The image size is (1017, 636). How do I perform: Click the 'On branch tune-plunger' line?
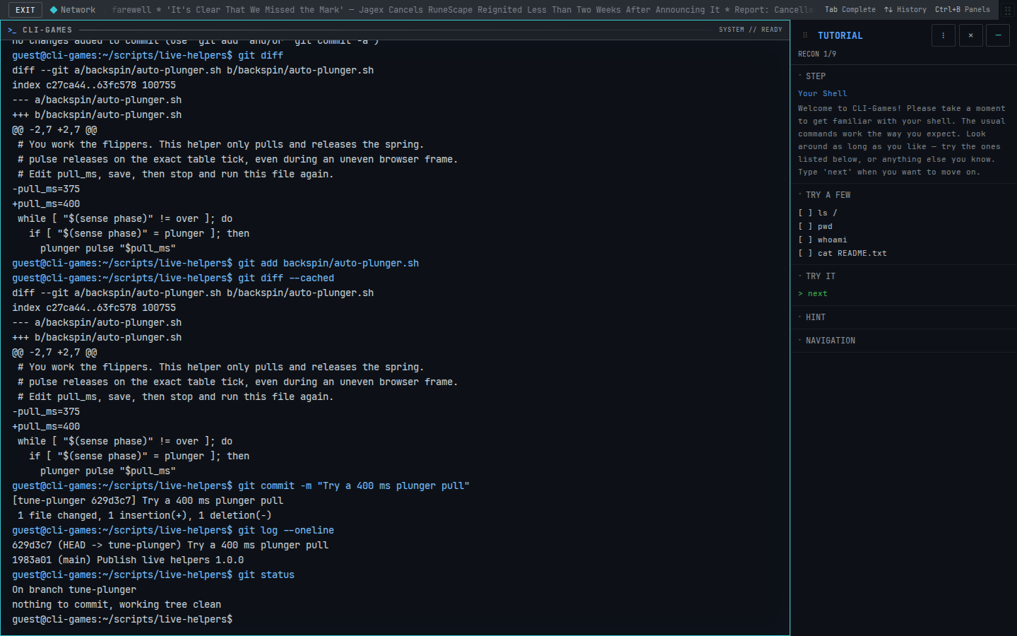[74, 590]
